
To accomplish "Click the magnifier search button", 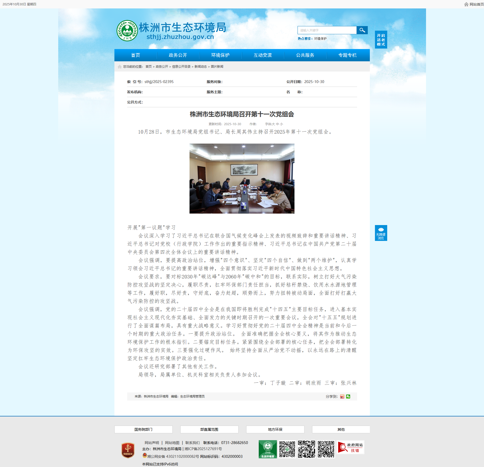I will tap(362, 30).
